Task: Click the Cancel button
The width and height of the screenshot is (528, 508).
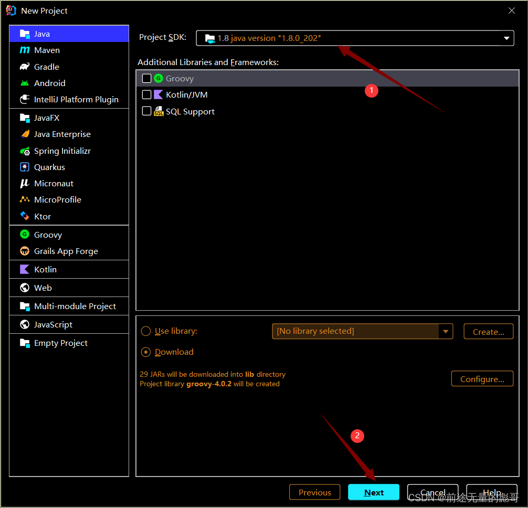Action: (432, 492)
